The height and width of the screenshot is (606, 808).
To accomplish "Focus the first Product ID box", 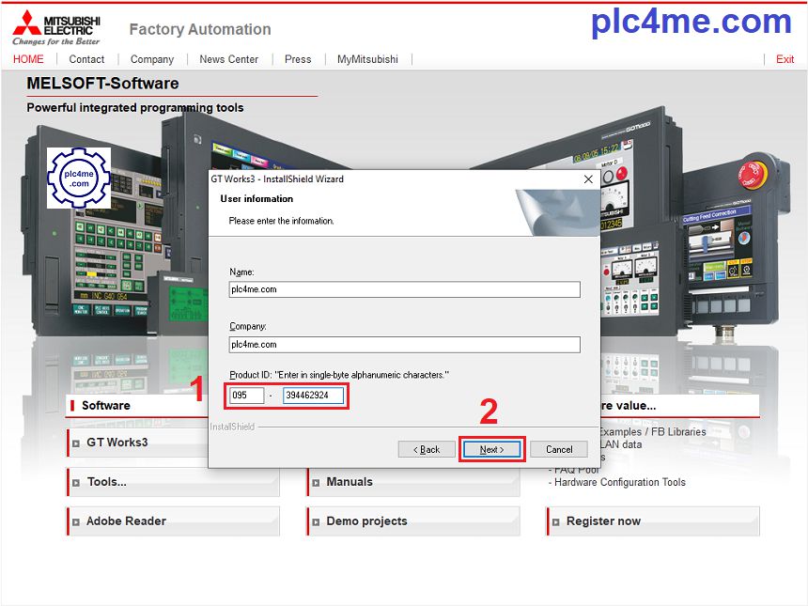I will 247,396.
